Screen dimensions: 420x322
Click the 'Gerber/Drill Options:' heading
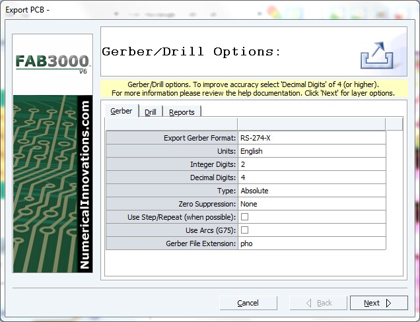point(191,51)
